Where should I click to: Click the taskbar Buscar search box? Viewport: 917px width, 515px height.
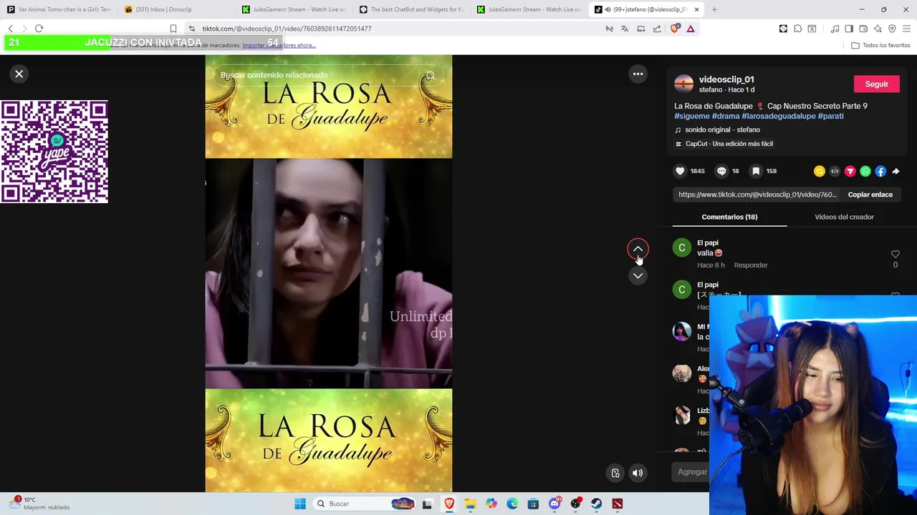(x=365, y=504)
